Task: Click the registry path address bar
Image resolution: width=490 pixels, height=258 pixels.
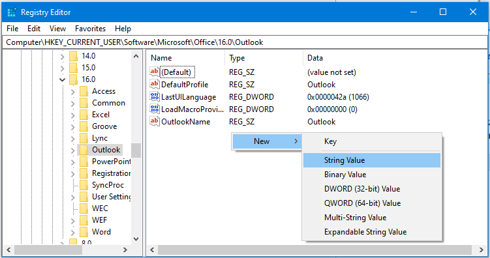Action: pyautogui.click(x=245, y=42)
